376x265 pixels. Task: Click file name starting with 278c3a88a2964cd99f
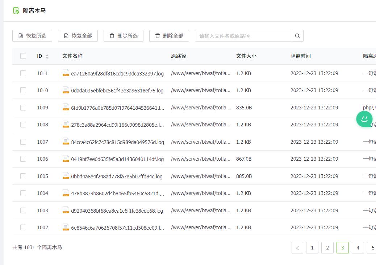click(x=117, y=125)
